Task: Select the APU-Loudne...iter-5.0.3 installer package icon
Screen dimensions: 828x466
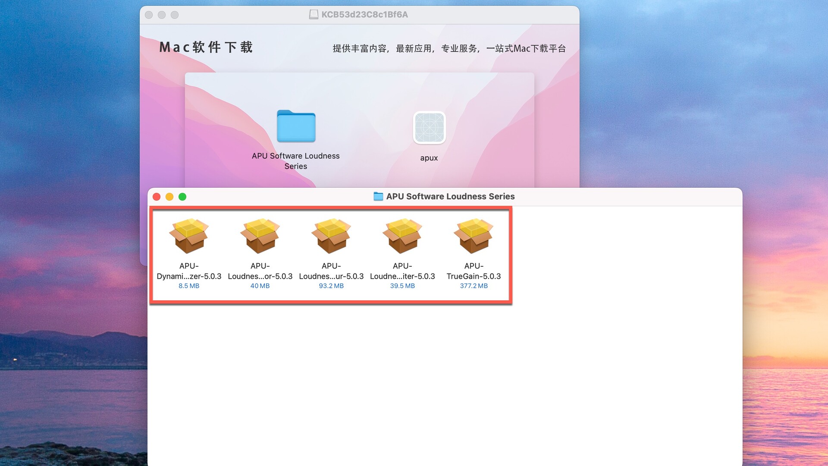Action: point(402,236)
